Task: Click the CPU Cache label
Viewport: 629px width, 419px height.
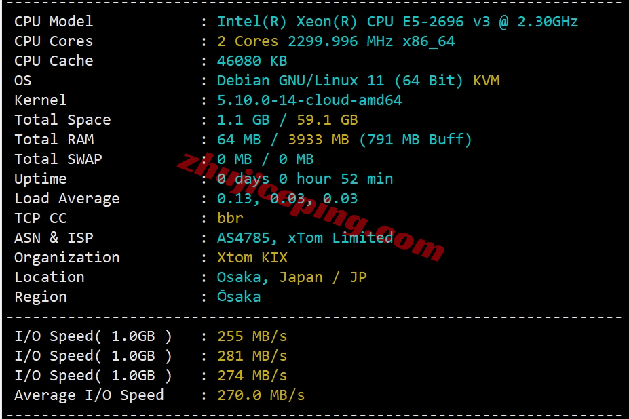Action: [54, 61]
